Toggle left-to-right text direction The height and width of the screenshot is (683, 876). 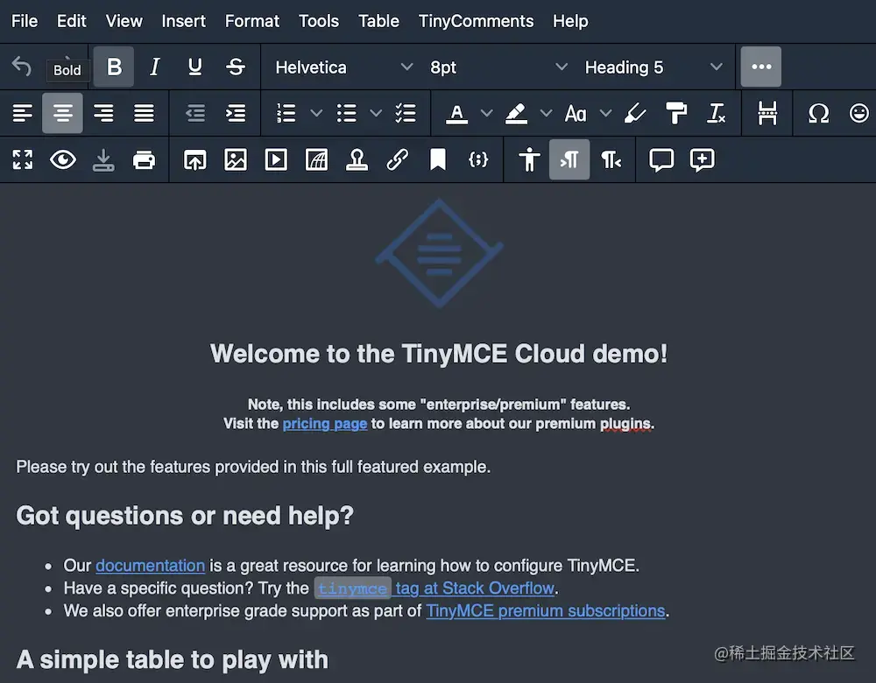point(569,159)
